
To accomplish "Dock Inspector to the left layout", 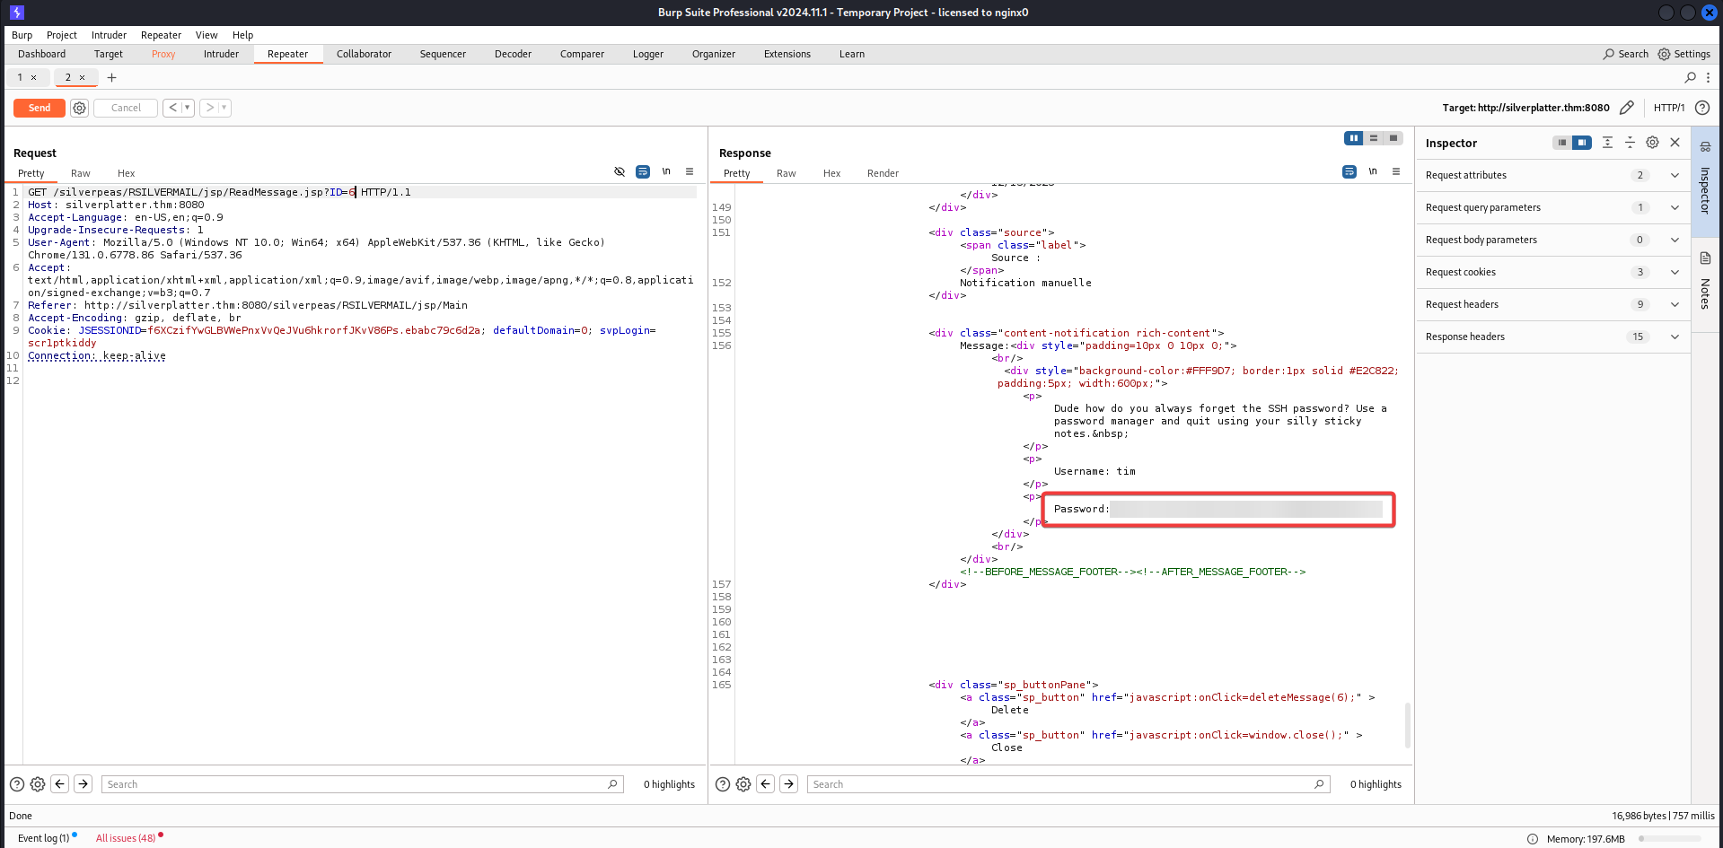I will (x=1562, y=143).
